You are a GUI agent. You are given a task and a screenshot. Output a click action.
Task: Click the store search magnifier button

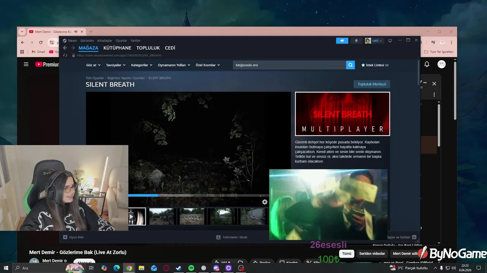(x=350, y=65)
